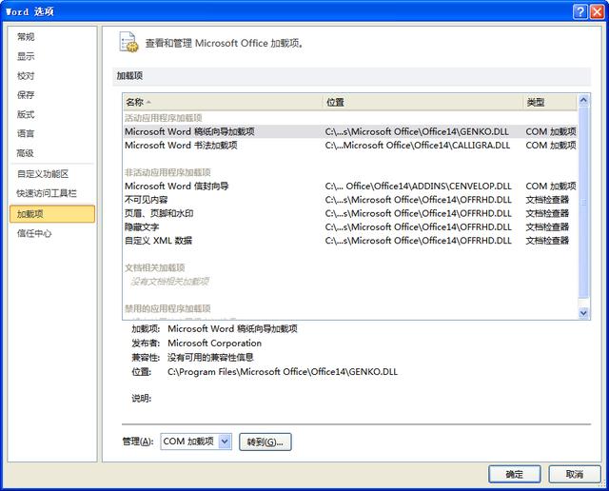Confirm with the 确定 button
The image size is (609, 491).
[x=515, y=474]
